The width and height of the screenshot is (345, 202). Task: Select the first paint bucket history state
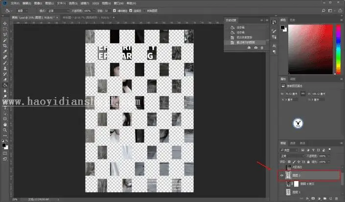click(x=246, y=27)
